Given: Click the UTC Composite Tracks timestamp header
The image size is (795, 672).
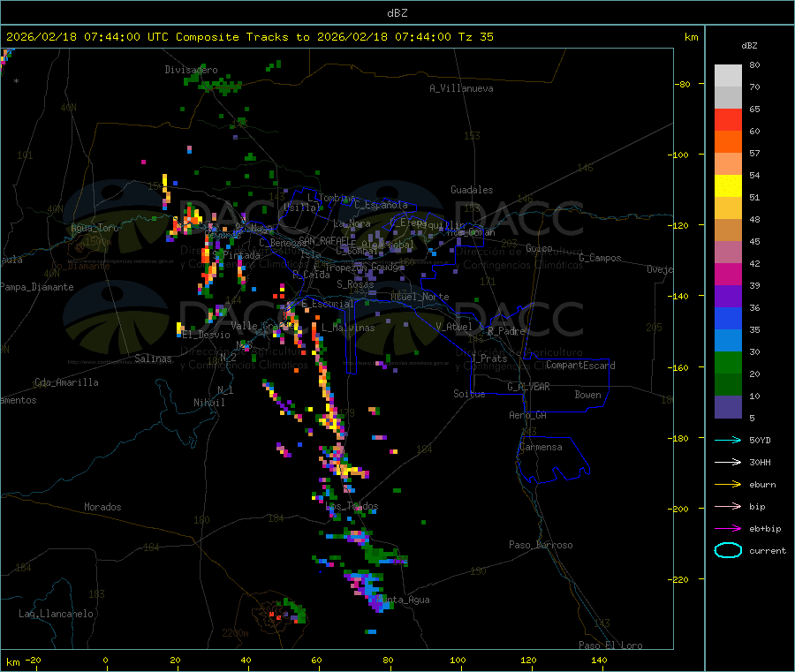Looking at the screenshot, I should 249,37.
